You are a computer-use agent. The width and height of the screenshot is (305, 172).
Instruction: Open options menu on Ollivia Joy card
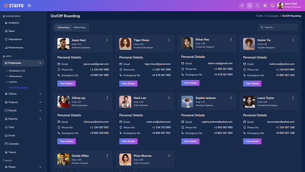(107, 98)
